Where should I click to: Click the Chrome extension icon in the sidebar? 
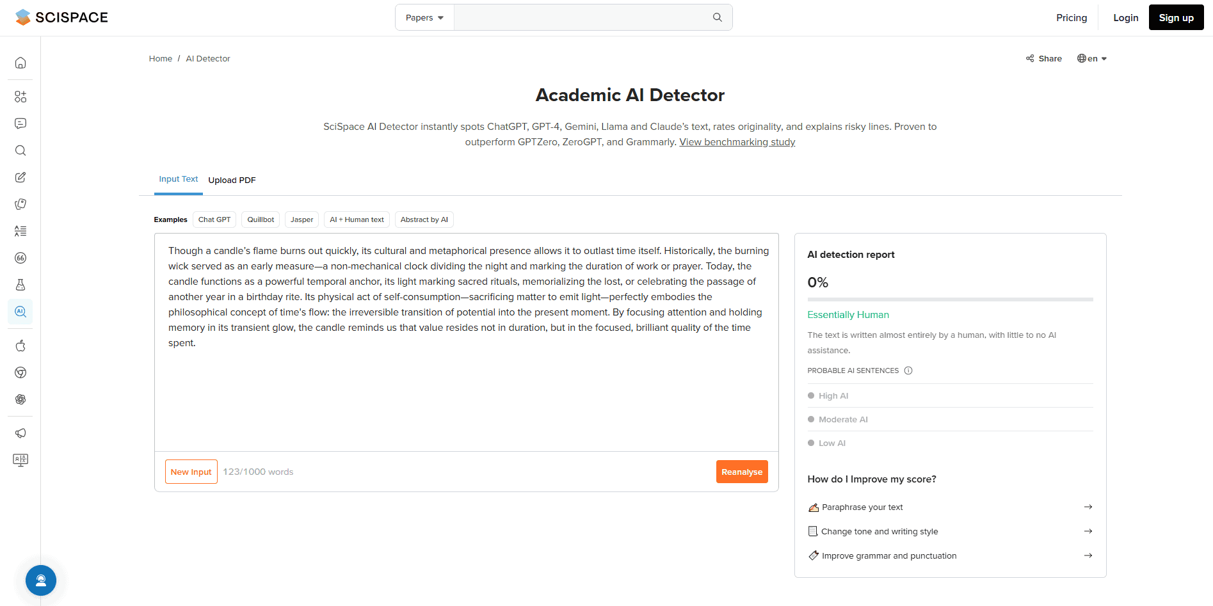(x=20, y=372)
